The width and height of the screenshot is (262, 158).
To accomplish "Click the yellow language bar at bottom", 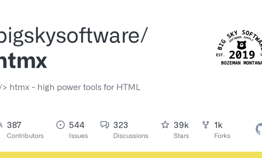I will (131, 155).
